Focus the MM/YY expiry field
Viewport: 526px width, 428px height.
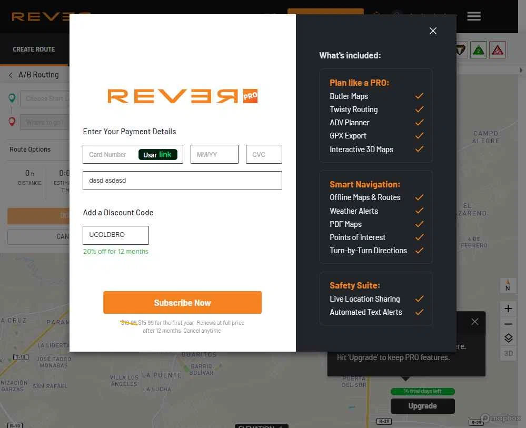[x=214, y=154]
